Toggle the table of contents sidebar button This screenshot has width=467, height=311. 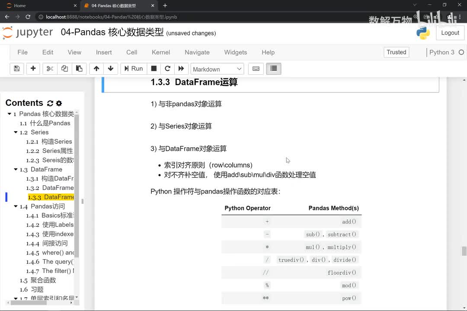click(273, 69)
